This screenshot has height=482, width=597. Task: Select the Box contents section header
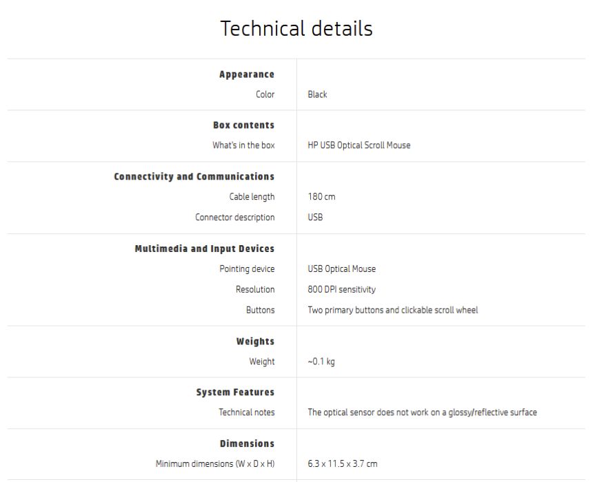[243, 125]
